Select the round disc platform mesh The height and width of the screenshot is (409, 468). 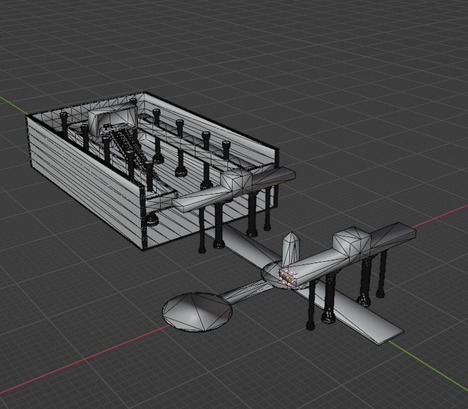click(197, 312)
